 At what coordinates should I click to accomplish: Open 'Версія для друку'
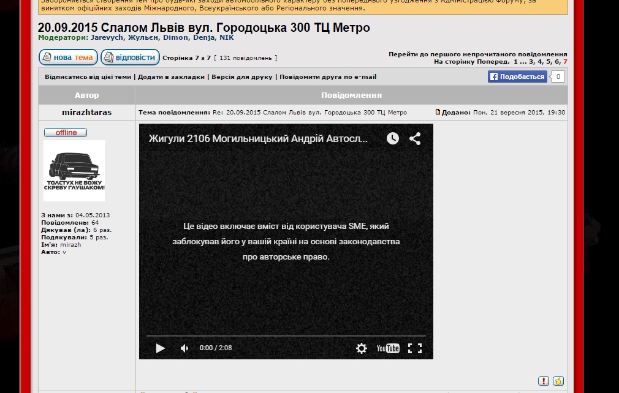(x=242, y=77)
